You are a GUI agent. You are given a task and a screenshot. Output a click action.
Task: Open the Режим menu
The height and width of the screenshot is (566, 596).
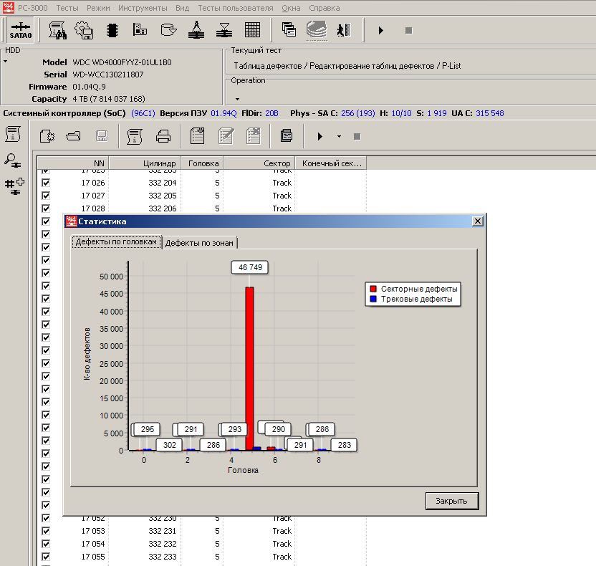tap(98, 8)
